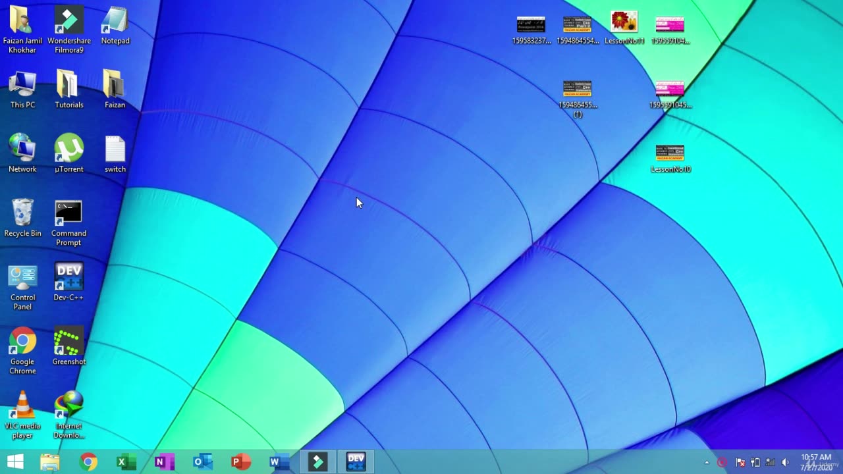Select the 159583237... image file thumbnail

531,30
